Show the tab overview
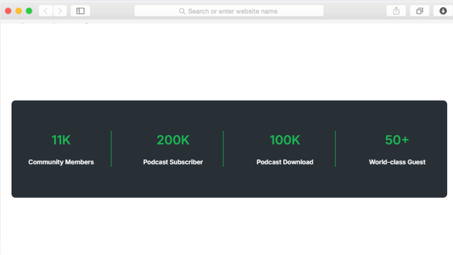The width and height of the screenshot is (453, 255). [420, 11]
